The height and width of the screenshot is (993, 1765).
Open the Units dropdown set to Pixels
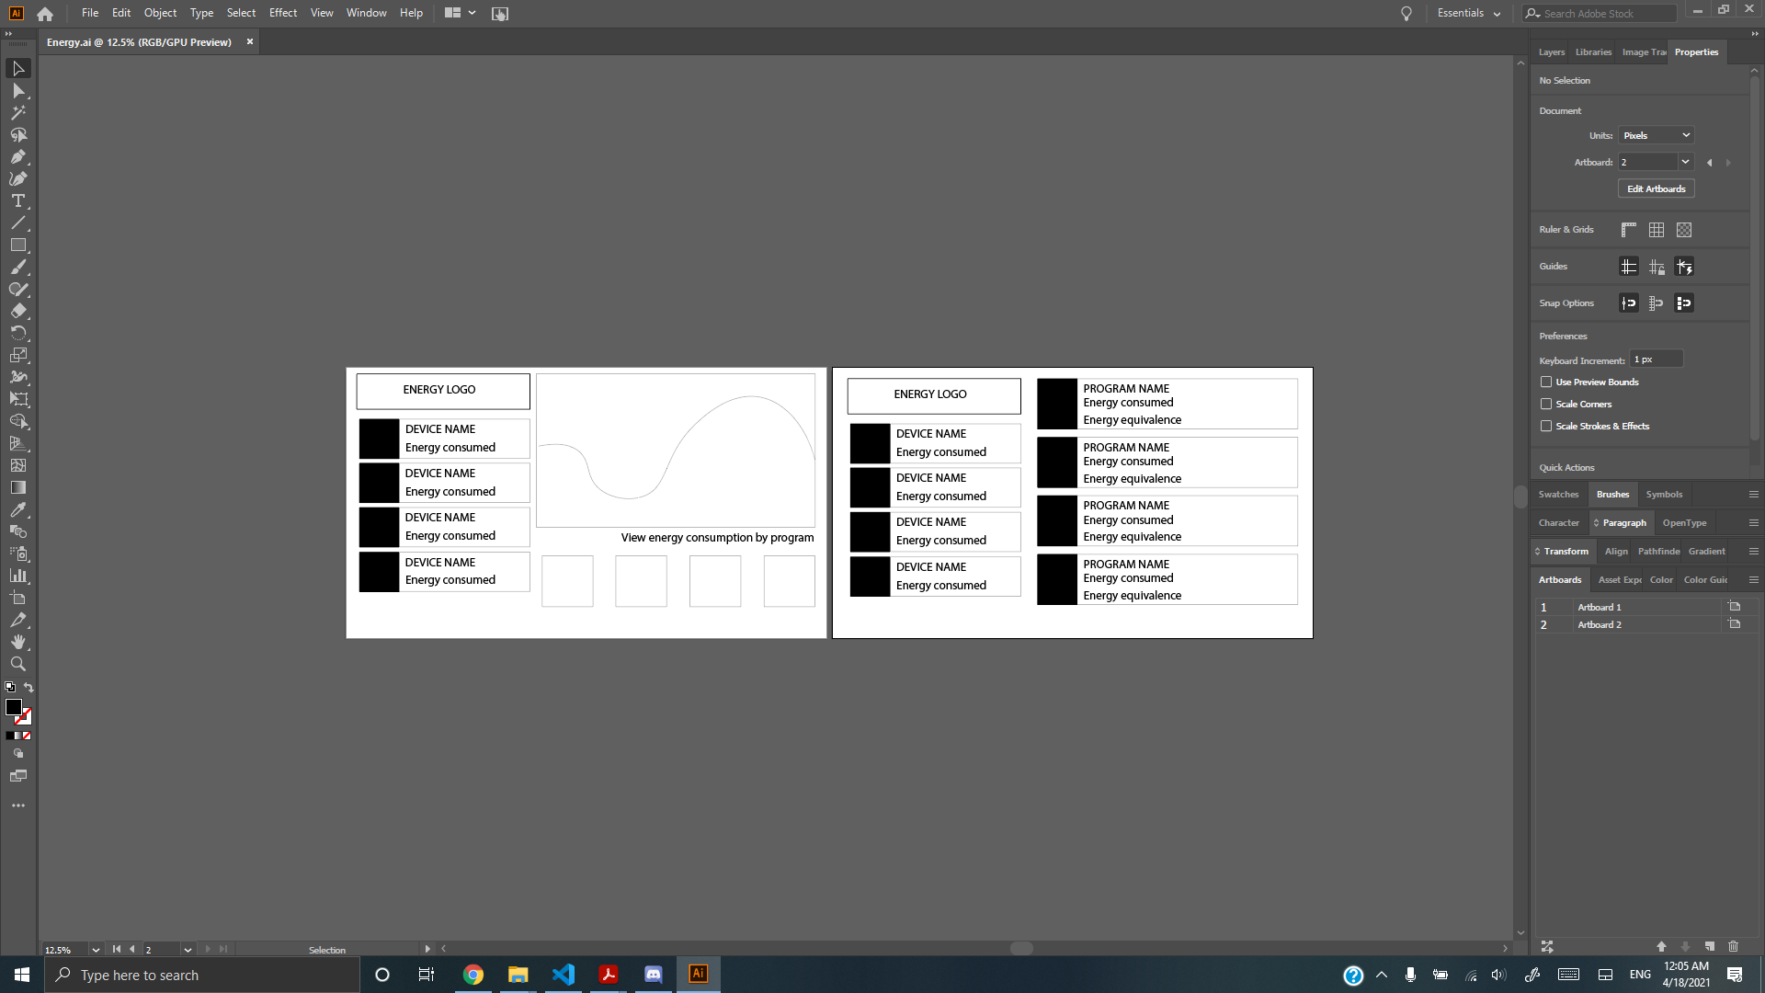[1656, 135]
